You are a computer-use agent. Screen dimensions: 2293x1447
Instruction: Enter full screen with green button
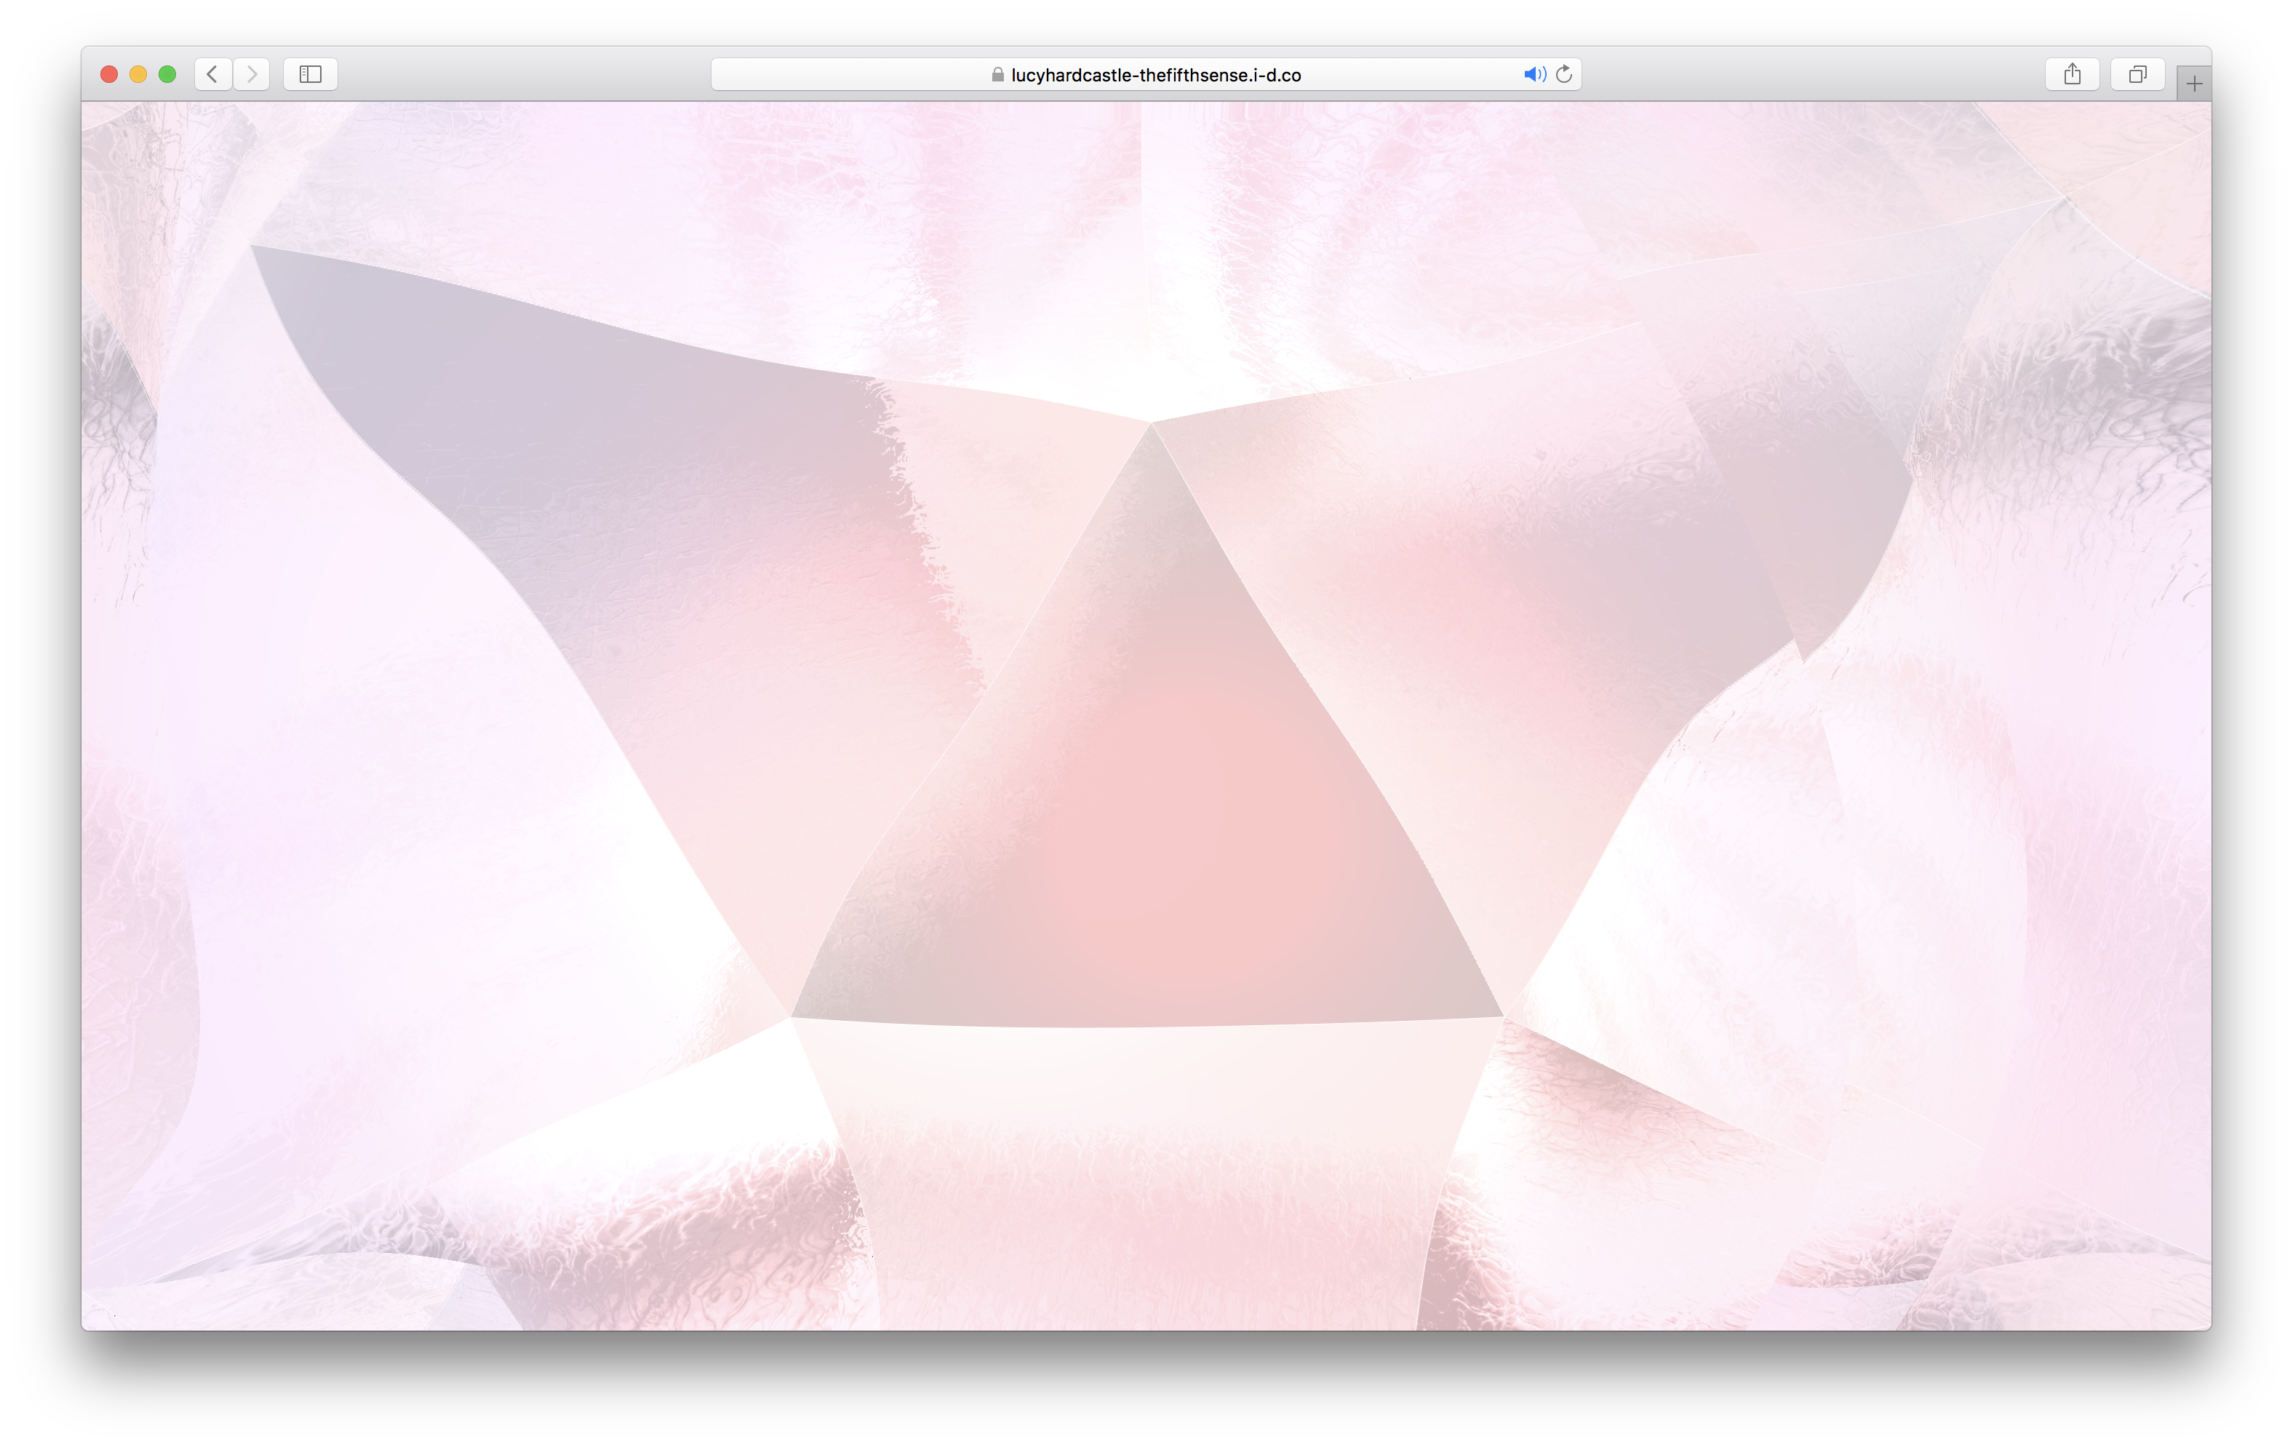coord(167,74)
